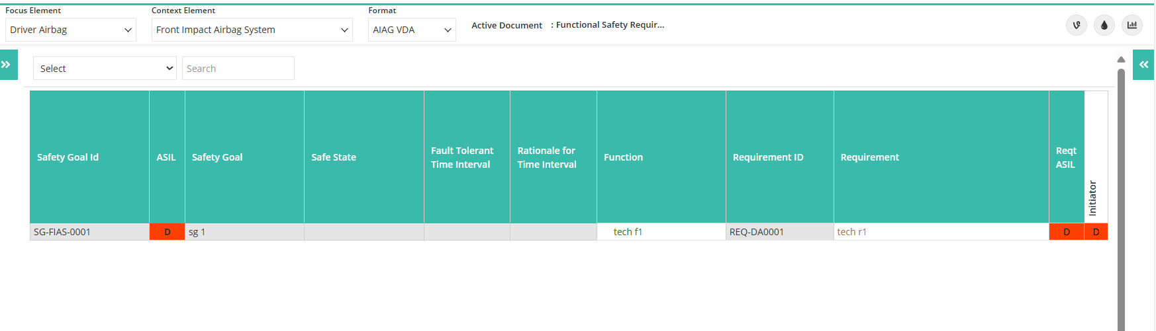
Task: Click the empty Safe State cell in row SG-FIAS-0001
Action: (x=364, y=232)
